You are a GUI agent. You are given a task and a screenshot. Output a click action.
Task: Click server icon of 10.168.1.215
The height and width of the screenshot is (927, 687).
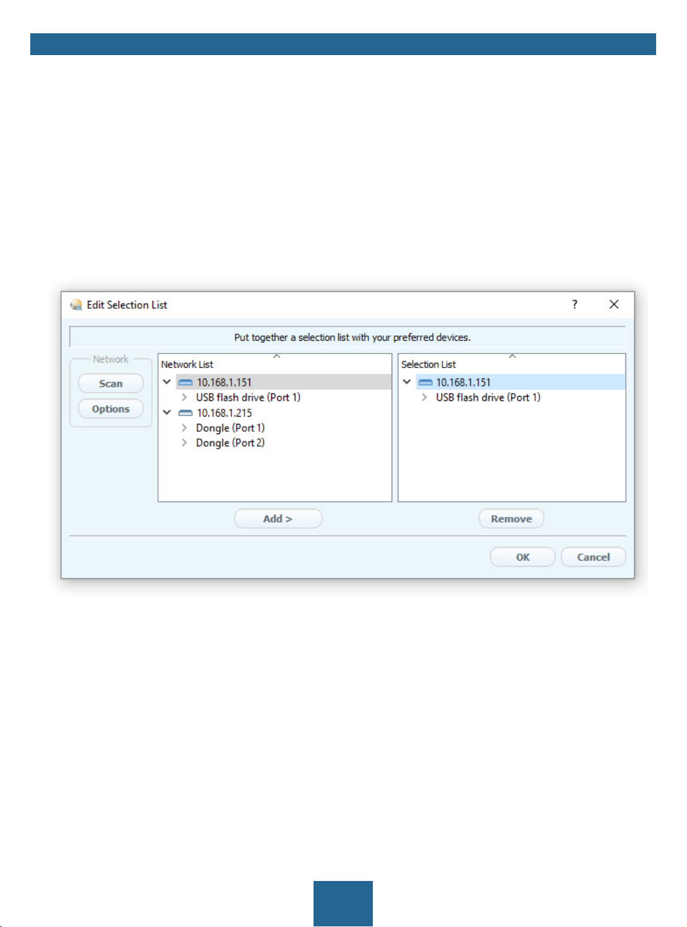(185, 413)
